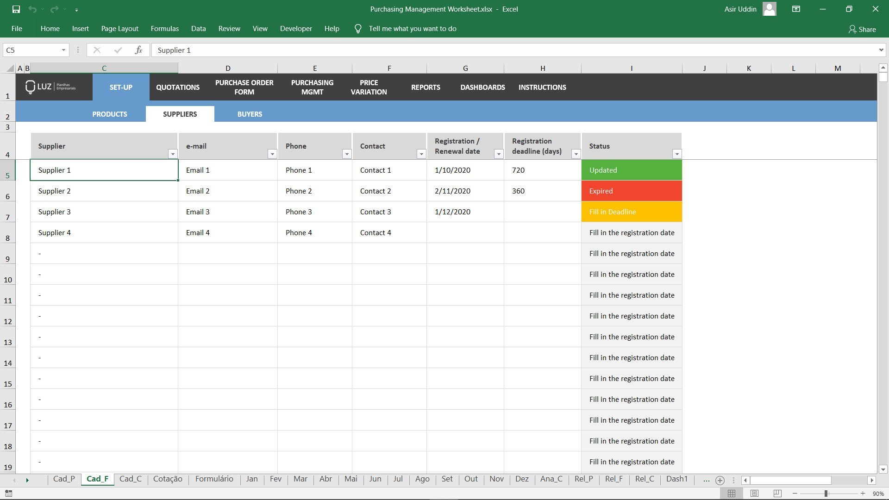Viewport: 889px width, 500px height.
Task: Switch to the PRODUCTS tab
Action: tap(109, 114)
